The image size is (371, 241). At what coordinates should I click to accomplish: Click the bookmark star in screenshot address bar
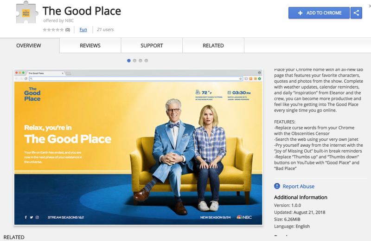click(241, 78)
